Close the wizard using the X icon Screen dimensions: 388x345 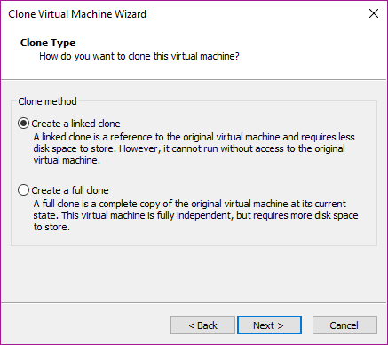point(374,13)
